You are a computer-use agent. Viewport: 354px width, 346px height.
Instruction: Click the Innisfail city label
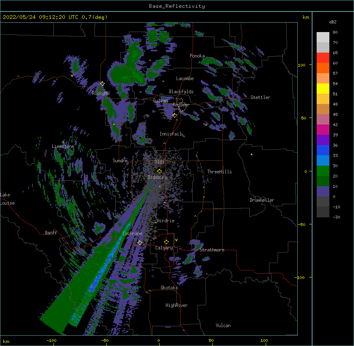click(170, 134)
